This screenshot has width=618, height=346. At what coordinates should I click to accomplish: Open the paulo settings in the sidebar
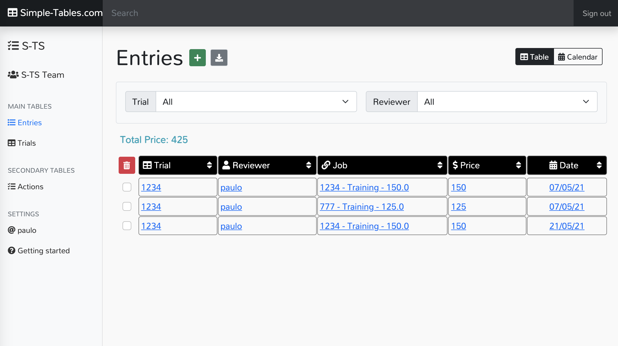pos(27,230)
